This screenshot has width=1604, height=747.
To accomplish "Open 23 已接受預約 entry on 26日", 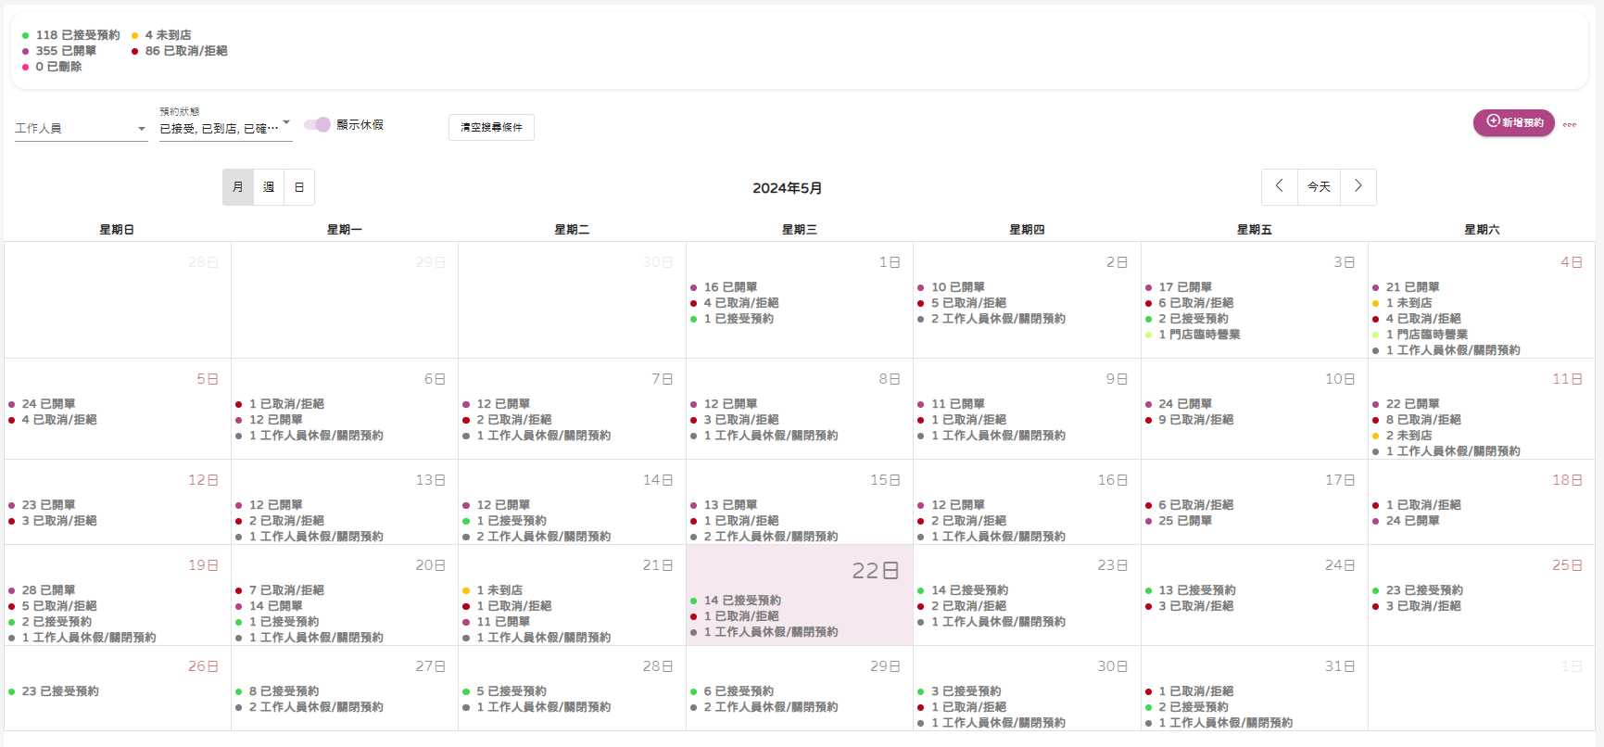I will pyautogui.click(x=60, y=691).
